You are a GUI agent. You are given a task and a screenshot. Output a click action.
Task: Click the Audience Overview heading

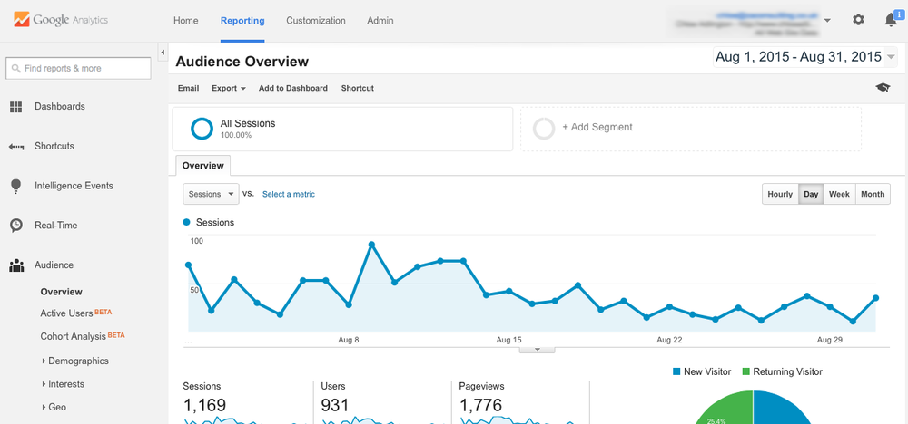(x=242, y=62)
